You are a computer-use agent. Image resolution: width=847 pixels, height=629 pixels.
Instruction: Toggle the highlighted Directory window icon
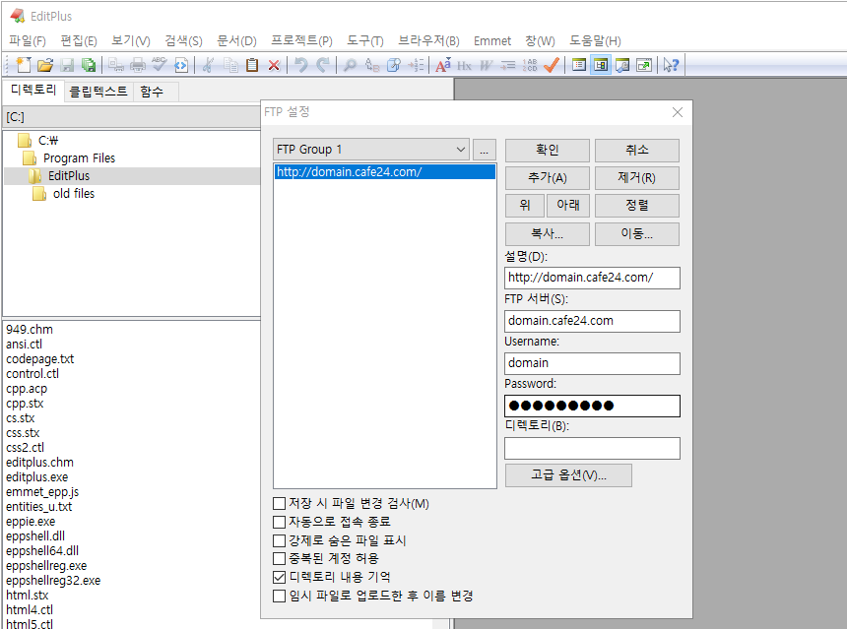click(601, 65)
